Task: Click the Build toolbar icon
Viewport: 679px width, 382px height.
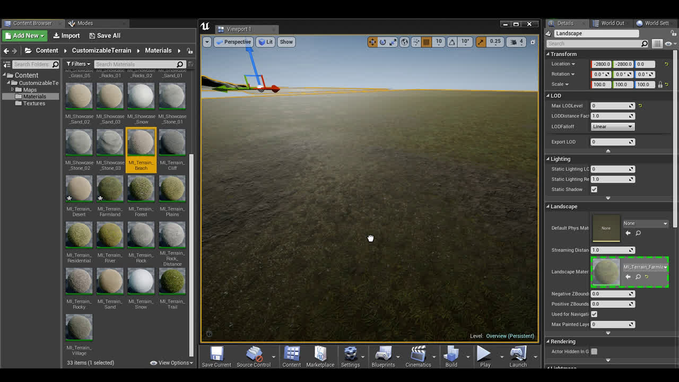Action: click(451, 354)
